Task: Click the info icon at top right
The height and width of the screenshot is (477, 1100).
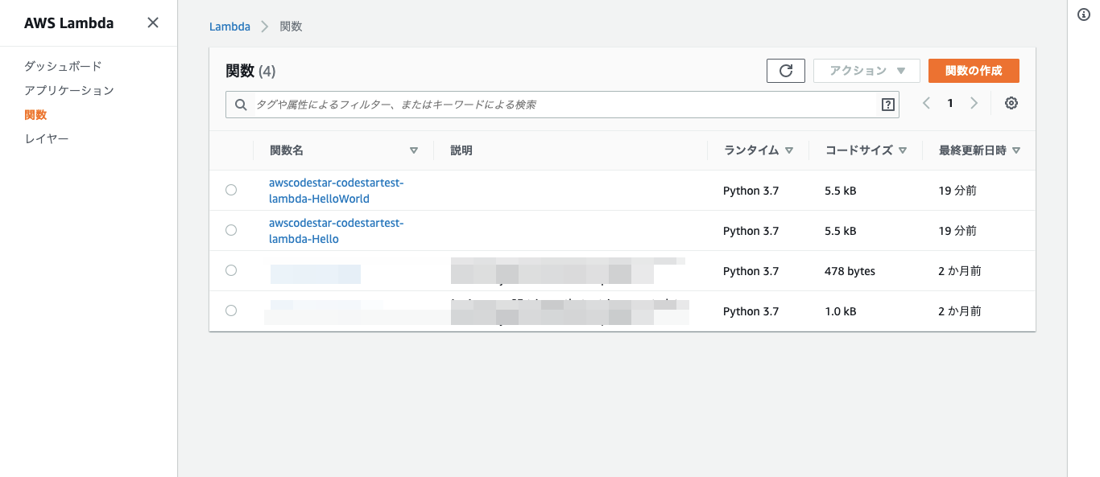Action: [x=1083, y=14]
